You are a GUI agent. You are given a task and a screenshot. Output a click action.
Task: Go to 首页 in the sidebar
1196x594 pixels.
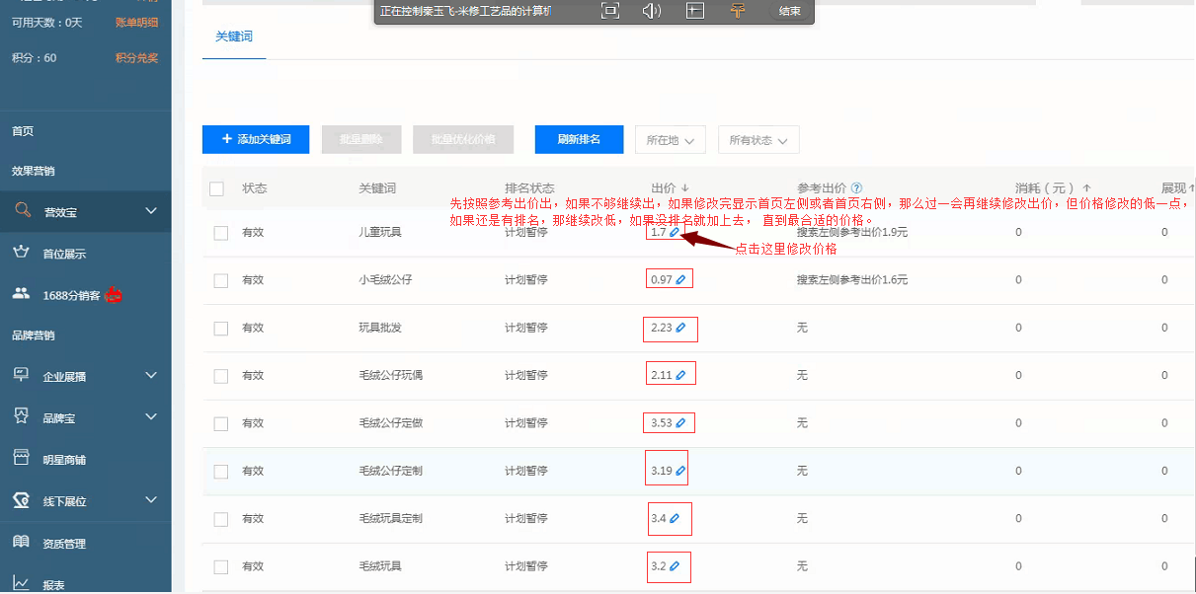click(23, 131)
